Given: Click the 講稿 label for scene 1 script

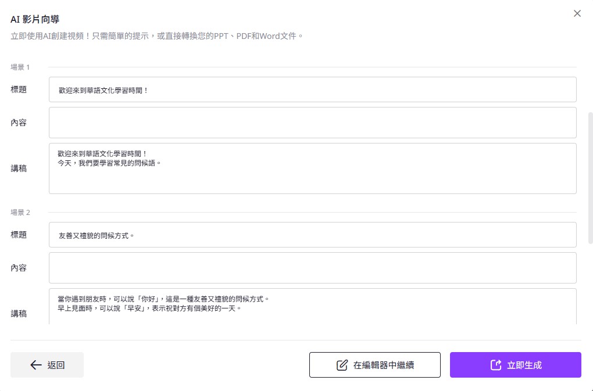Looking at the screenshot, I should (x=19, y=168).
